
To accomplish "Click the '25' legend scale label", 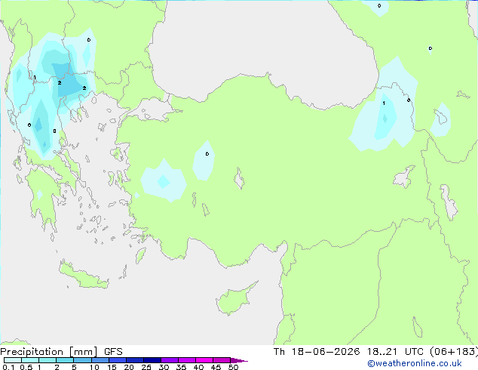I will [x=146, y=367].
